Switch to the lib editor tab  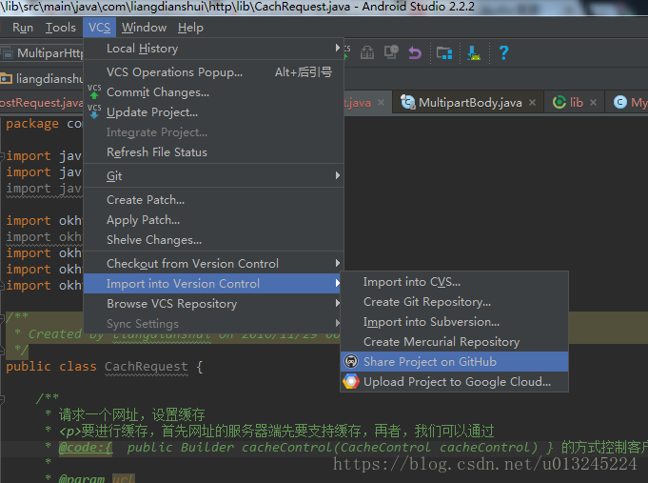(x=576, y=102)
